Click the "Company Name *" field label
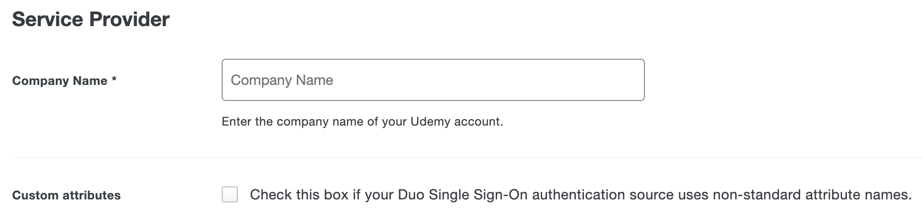 pos(64,81)
